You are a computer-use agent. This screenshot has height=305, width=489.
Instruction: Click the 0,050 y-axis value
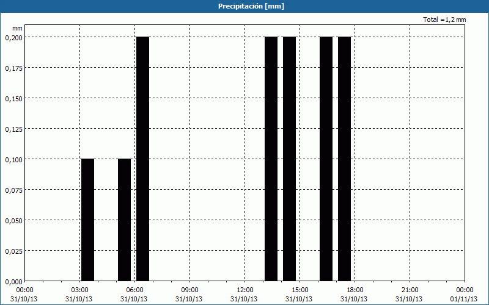click(x=13, y=220)
